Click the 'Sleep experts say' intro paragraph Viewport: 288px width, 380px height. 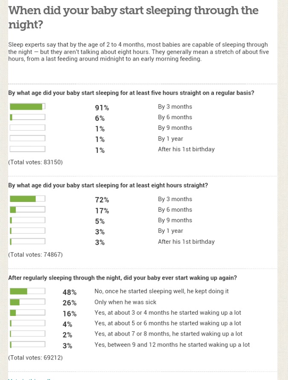(138, 52)
